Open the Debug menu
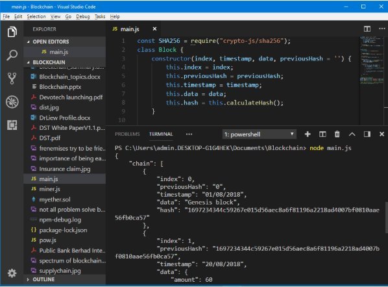 [83, 17]
